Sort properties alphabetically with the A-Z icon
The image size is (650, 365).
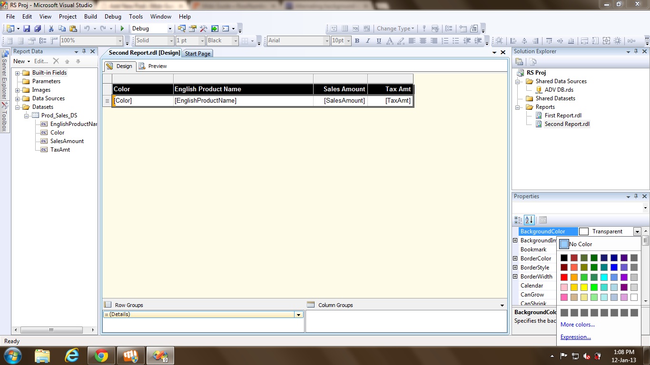(x=529, y=220)
